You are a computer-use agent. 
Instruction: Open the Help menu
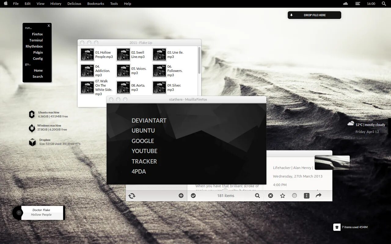coord(128,4)
